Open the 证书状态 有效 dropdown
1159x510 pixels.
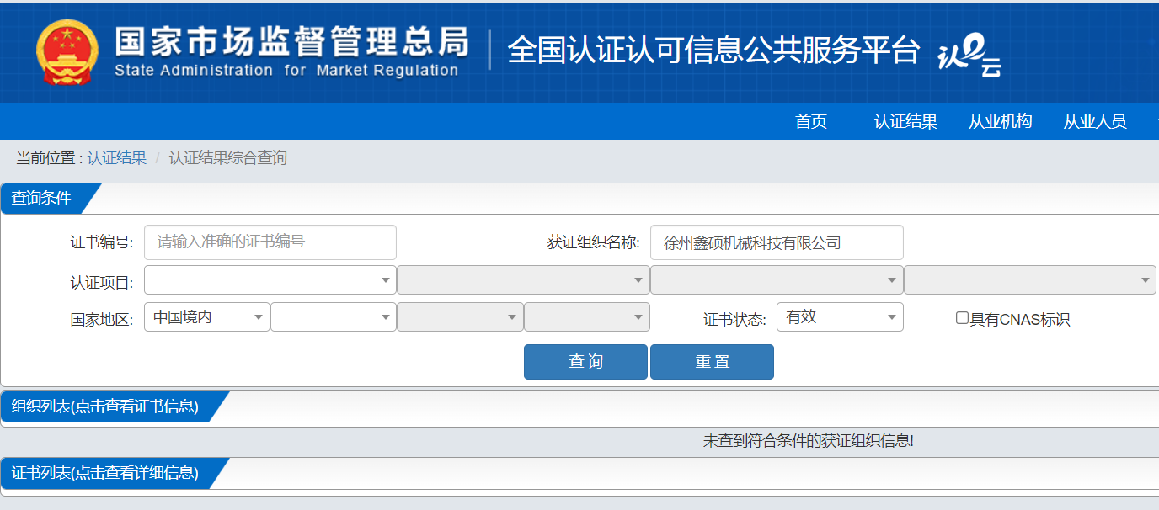pos(840,317)
